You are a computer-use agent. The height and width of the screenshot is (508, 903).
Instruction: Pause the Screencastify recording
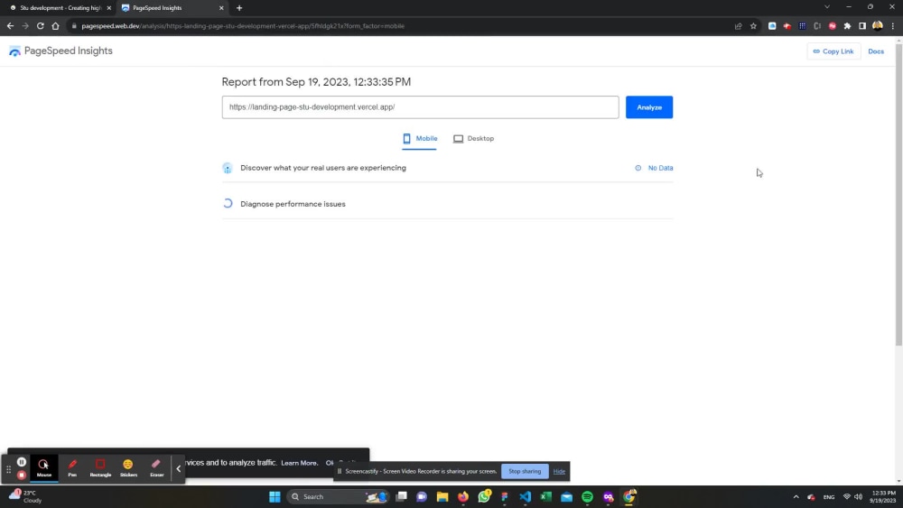pyautogui.click(x=22, y=462)
